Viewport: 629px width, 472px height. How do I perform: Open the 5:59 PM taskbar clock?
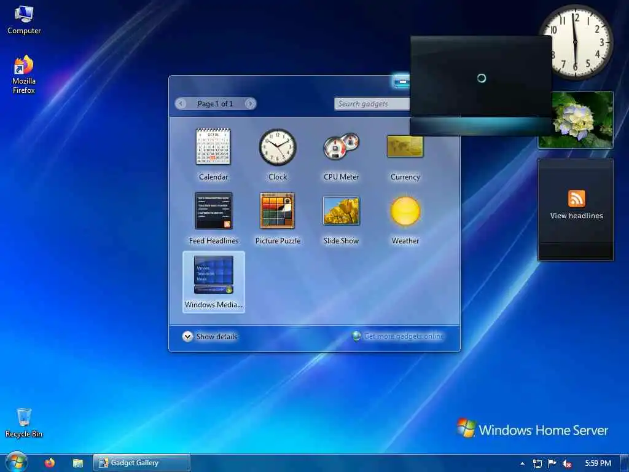[x=598, y=463]
